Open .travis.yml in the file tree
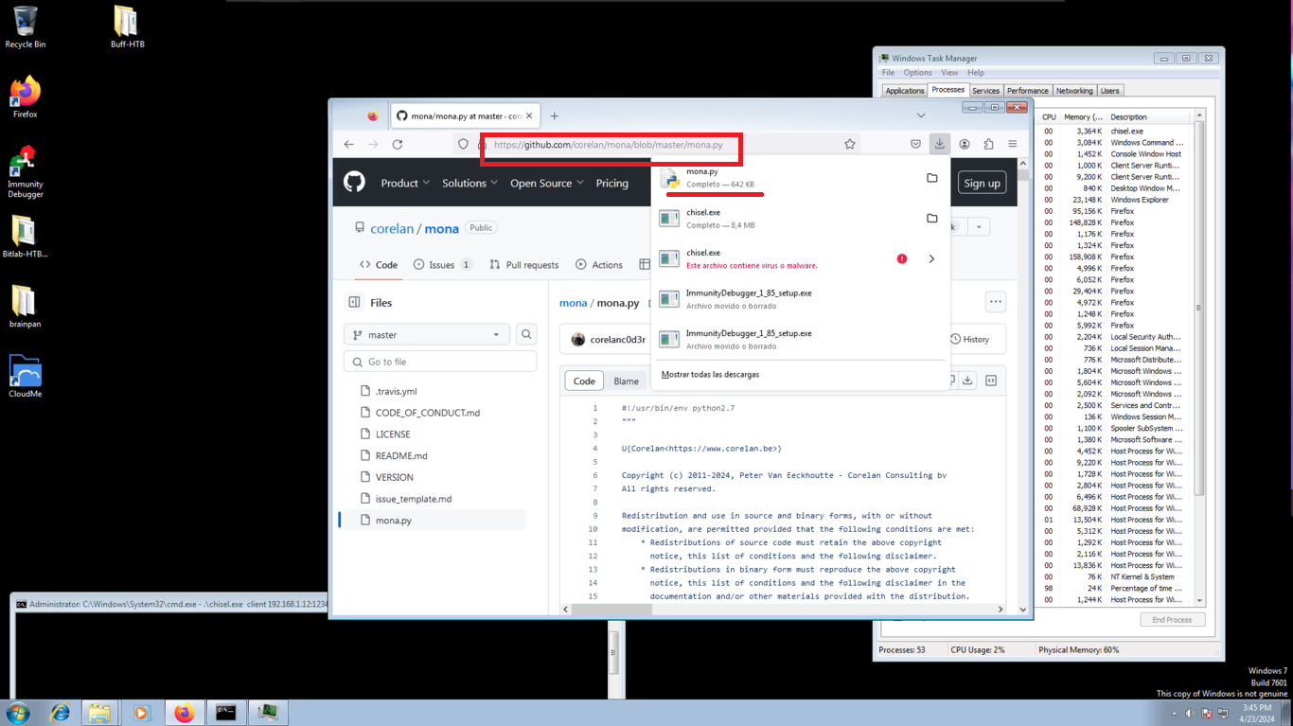The image size is (1293, 726). (396, 391)
